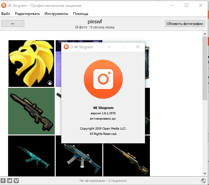Click All Rights Reserved. text
209x185 pixels.
[x=103, y=134]
